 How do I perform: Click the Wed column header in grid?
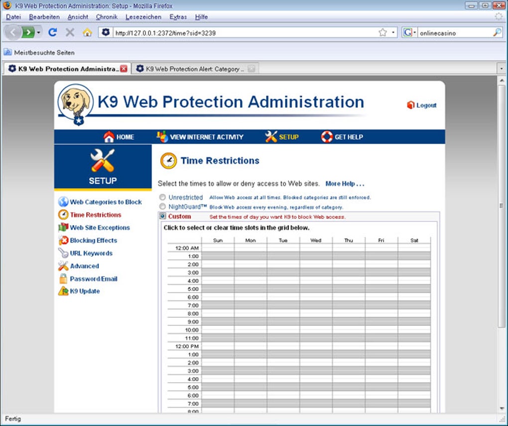[316, 240]
